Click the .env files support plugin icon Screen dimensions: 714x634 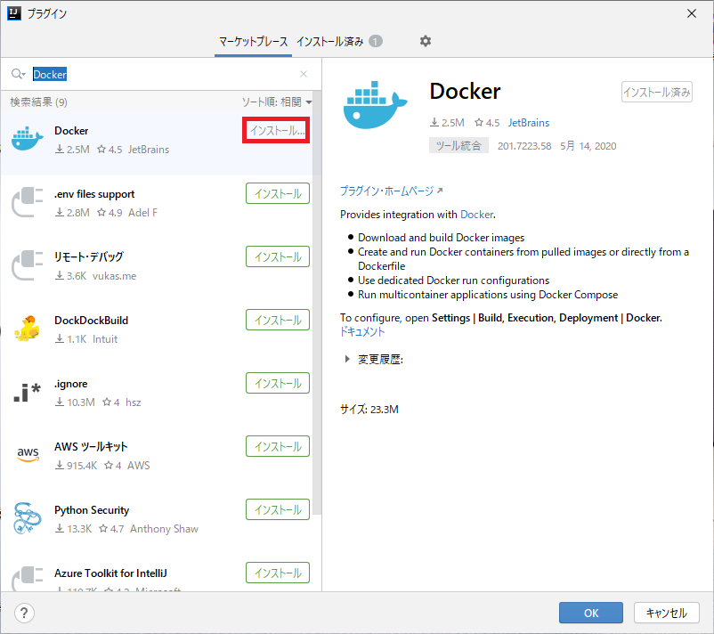pyautogui.click(x=28, y=202)
